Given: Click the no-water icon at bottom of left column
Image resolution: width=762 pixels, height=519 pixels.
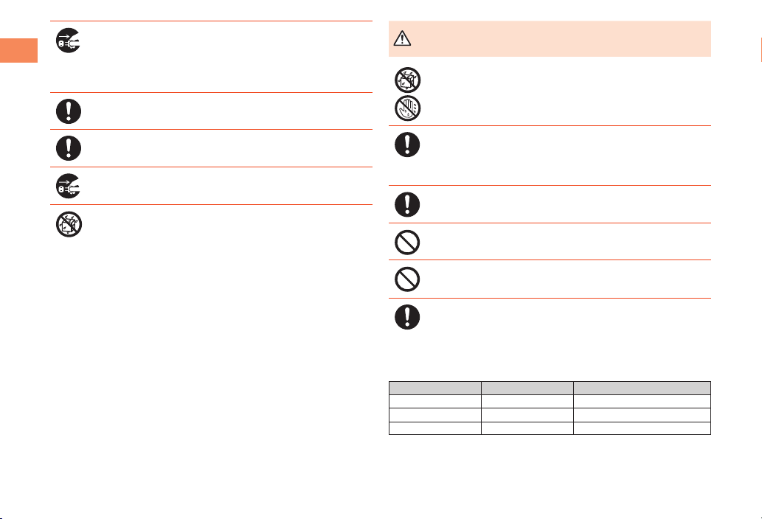Looking at the screenshot, I should (x=69, y=224).
